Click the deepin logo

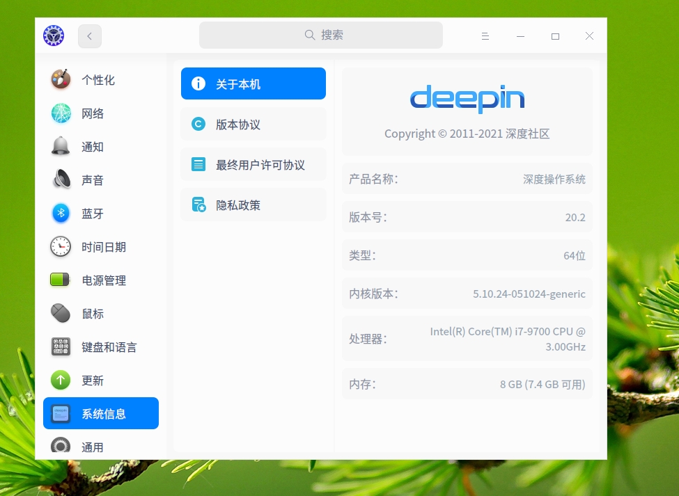click(x=467, y=99)
